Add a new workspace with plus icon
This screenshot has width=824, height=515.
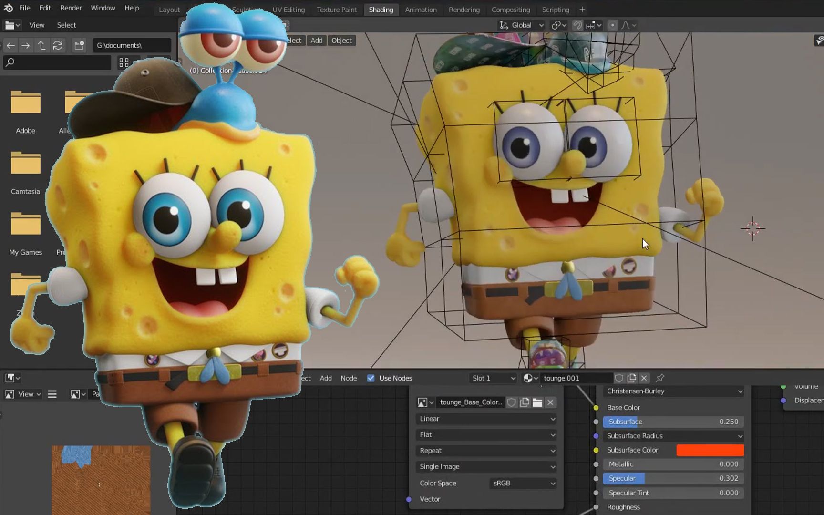coord(582,10)
